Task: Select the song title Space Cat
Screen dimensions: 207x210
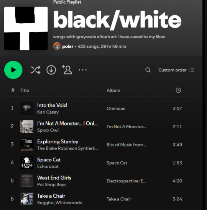Action: point(49,160)
